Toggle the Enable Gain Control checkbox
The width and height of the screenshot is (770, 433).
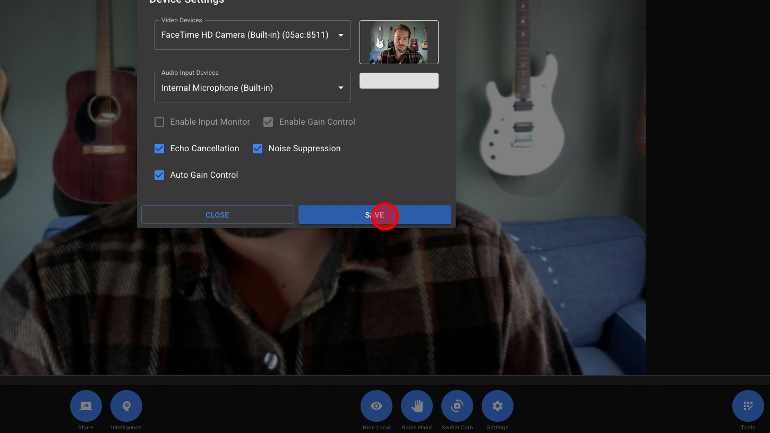coord(268,122)
